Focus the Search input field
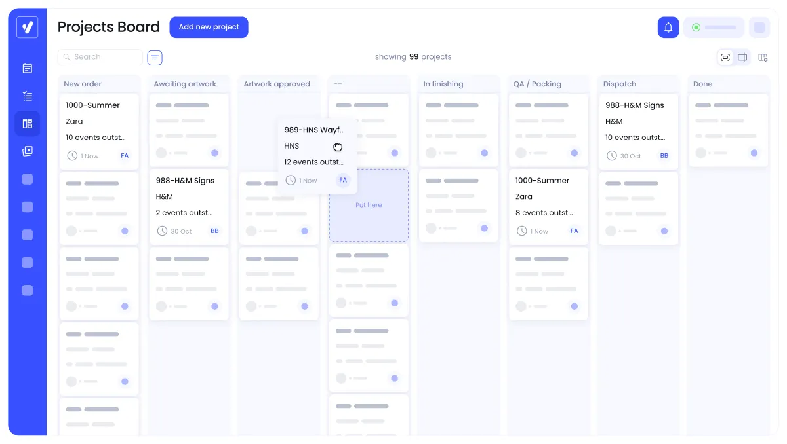 100,58
